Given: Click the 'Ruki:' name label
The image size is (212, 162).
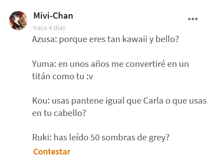Looking at the screenshot, I should [42, 138].
